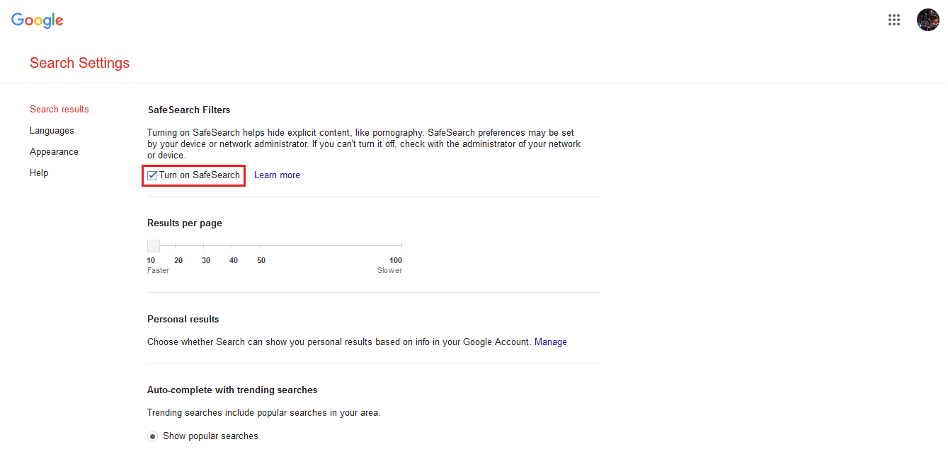Screen dimensions: 948x449
Task: Open the Google account profile avatar
Action: pos(927,20)
